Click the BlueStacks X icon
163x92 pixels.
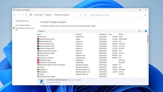click(x=38, y=72)
